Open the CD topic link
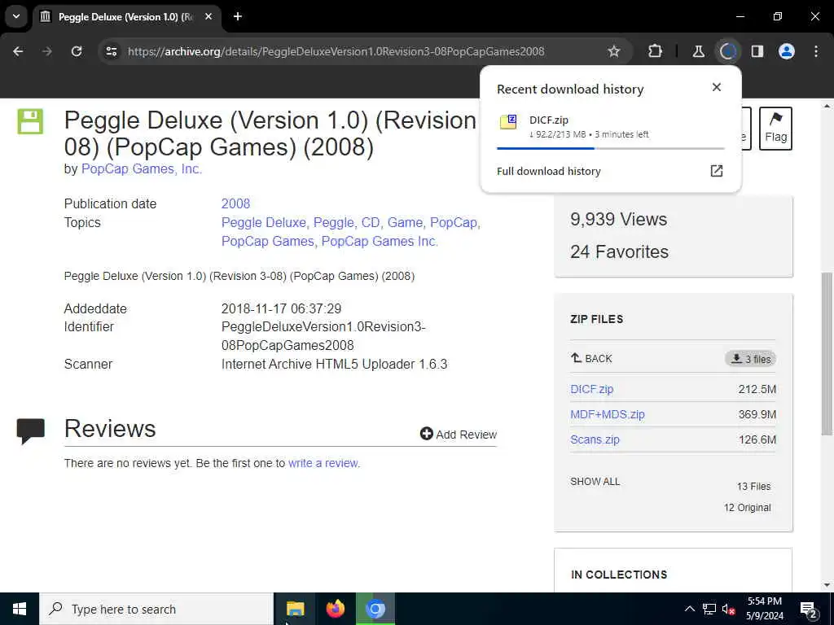Screen dimensions: 834x625 tap(371, 222)
